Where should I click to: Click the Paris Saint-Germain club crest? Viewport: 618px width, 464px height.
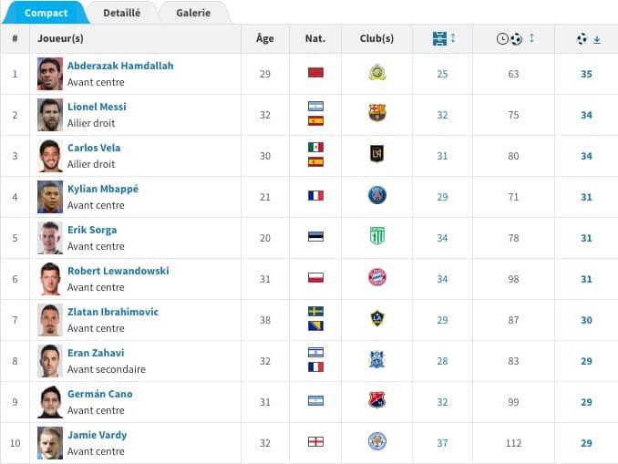point(376,195)
